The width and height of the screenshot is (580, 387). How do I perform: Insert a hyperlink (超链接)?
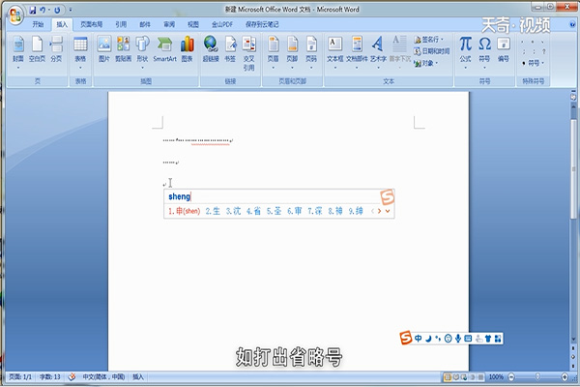(211, 49)
